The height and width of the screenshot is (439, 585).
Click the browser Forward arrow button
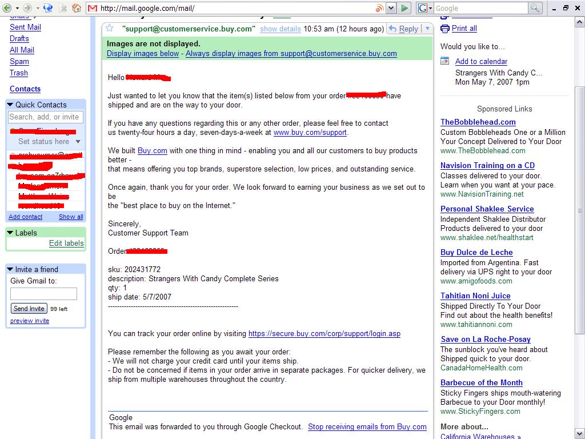[27, 8]
